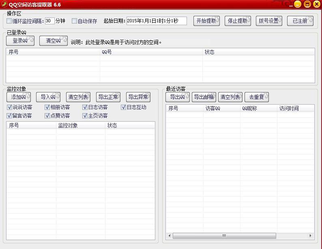The width and height of the screenshot is (322, 249).
Task: Uncheck 日志访客 option
Action: click(x=85, y=107)
